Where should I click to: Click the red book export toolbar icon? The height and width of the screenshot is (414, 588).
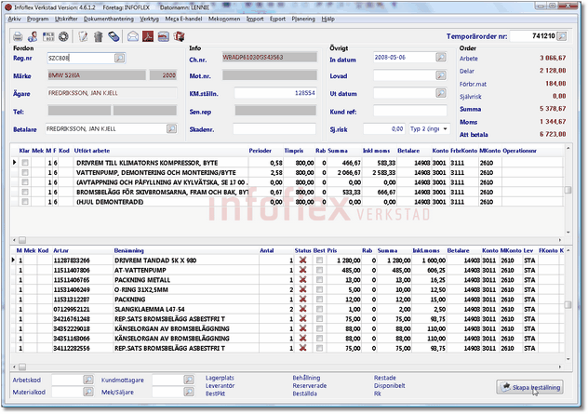tap(180, 36)
